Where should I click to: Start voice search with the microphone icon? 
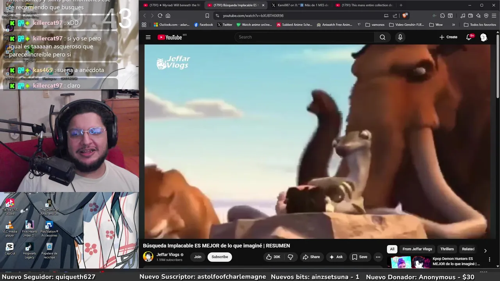tap(400, 37)
